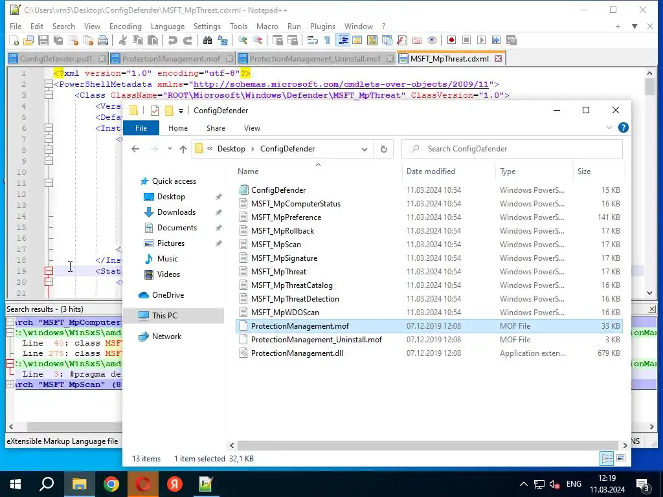Open Folder as Workspace toolbar icon

point(417,40)
